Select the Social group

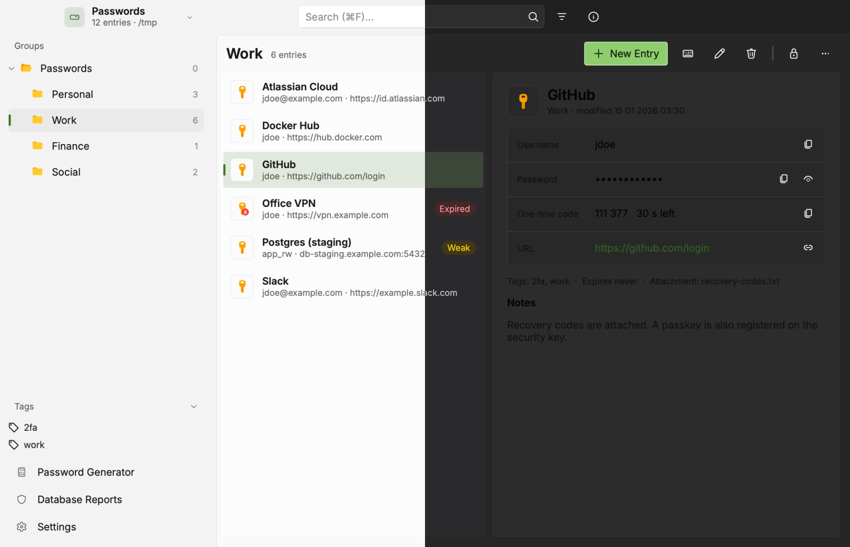coord(106,172)
